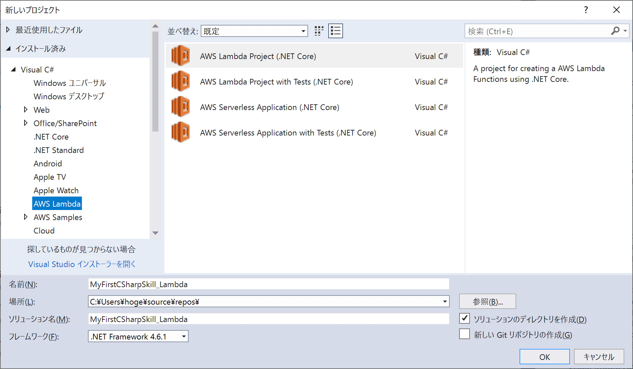633x369 pixels.
Task: Enable solution directory creation checkbox
Action: pos(465,318)
